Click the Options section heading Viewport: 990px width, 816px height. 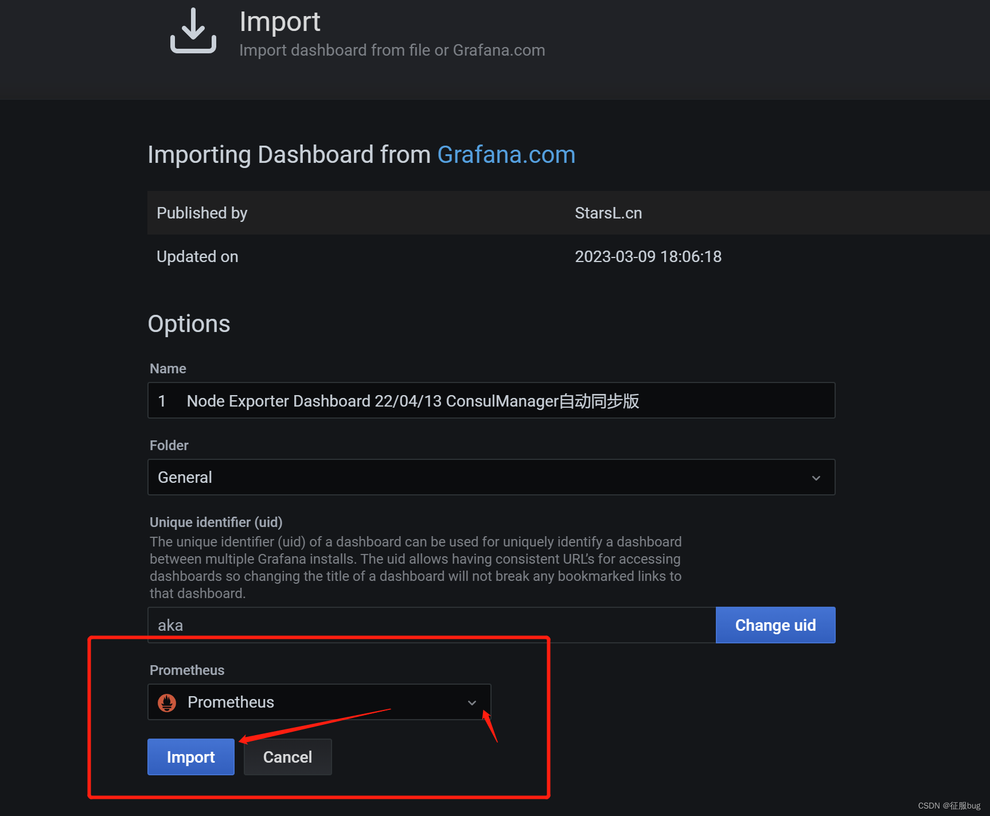tap(189, 324)
